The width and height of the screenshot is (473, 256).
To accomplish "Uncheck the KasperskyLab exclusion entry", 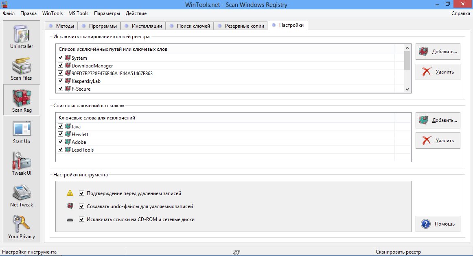I will pyautogui.click(x=61, y=81).
